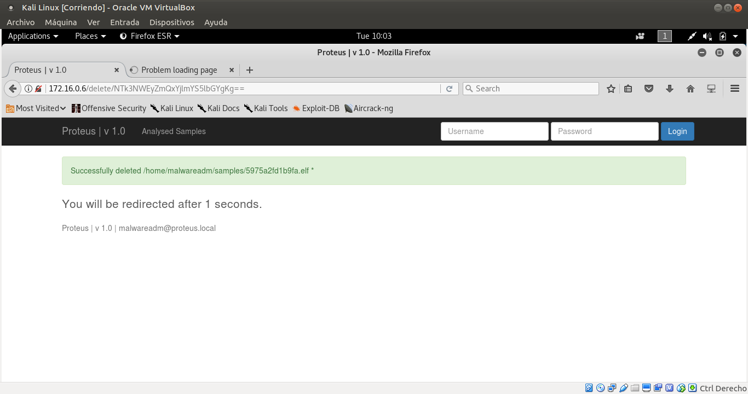
Task: Click the Exploit-DB bookmark
Action: coord(316,108)
